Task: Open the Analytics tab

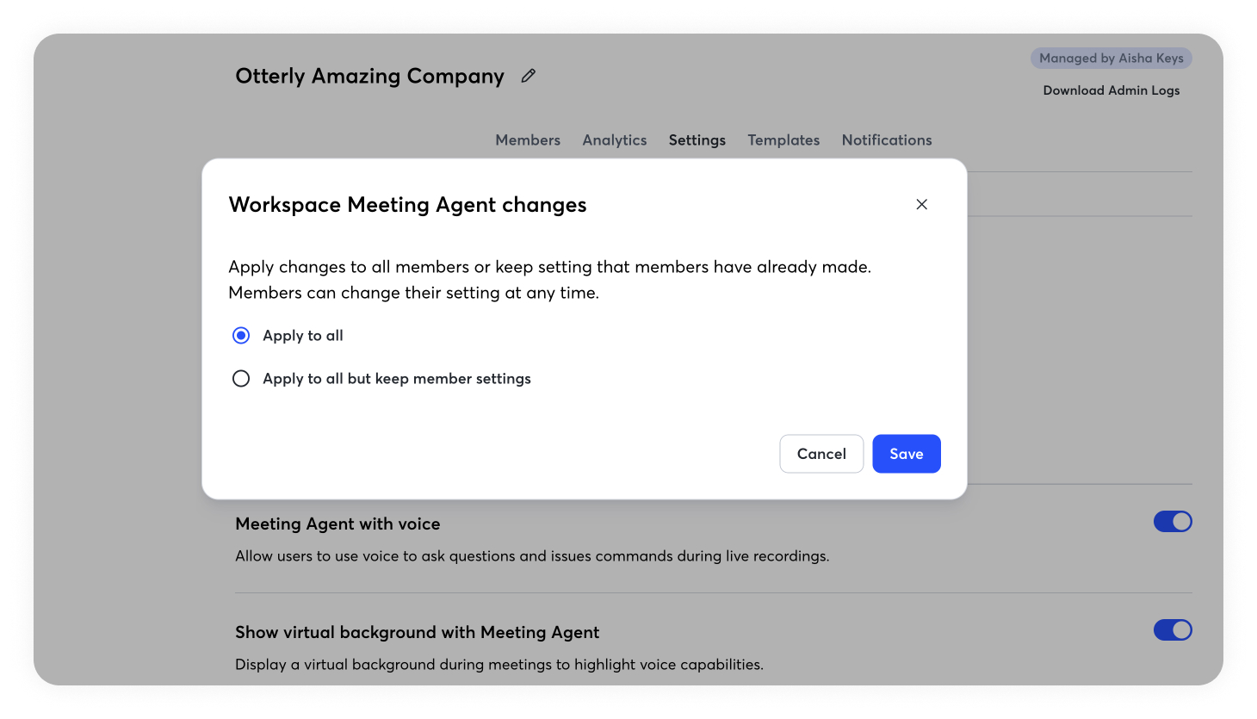Action: [614, 140]
